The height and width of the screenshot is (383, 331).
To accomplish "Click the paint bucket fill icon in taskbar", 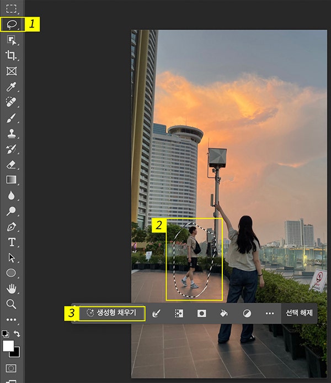I will [x=224, y=313].
